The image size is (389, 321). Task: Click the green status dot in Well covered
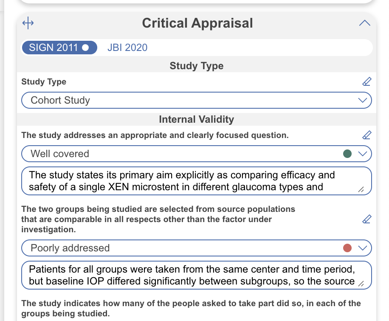[x=347, y=154]
